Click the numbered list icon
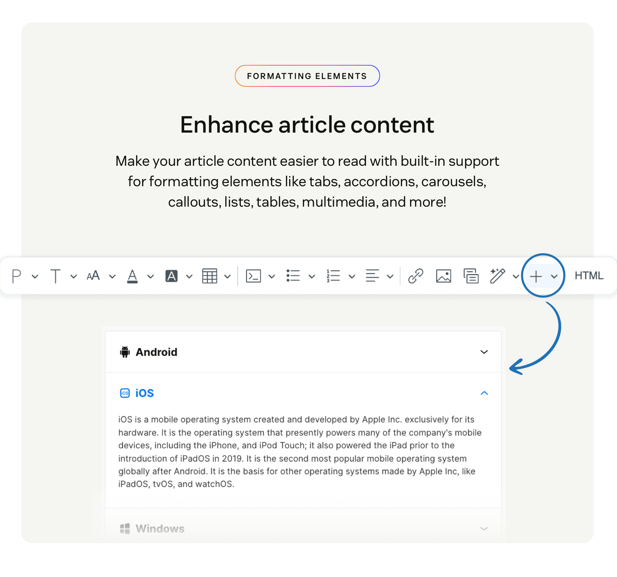The image size is (617, 577). pyautogui.click(x=333, y=276)
